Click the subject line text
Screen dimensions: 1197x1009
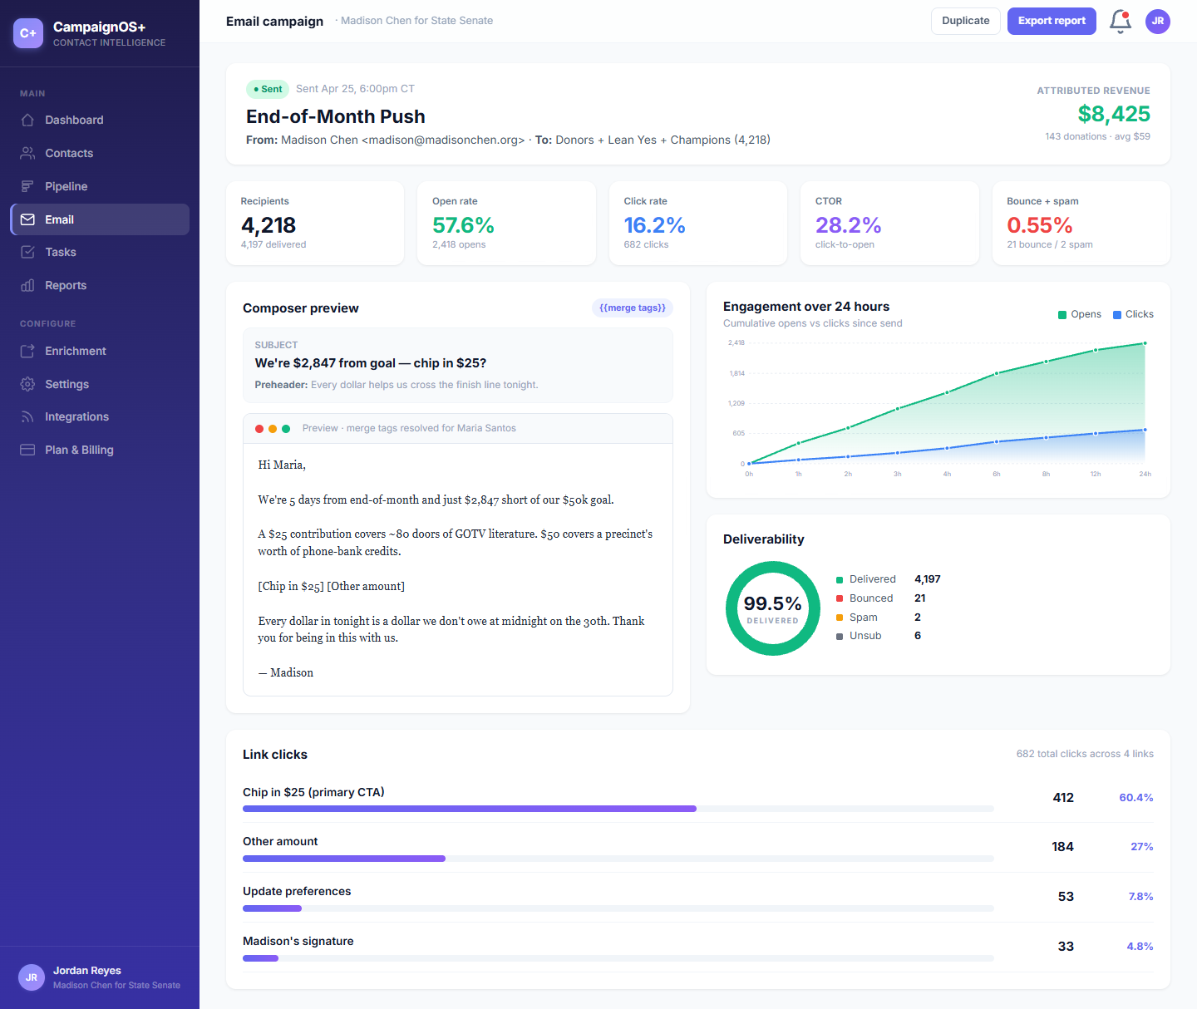pyautogui.click(x=370, y=363)
